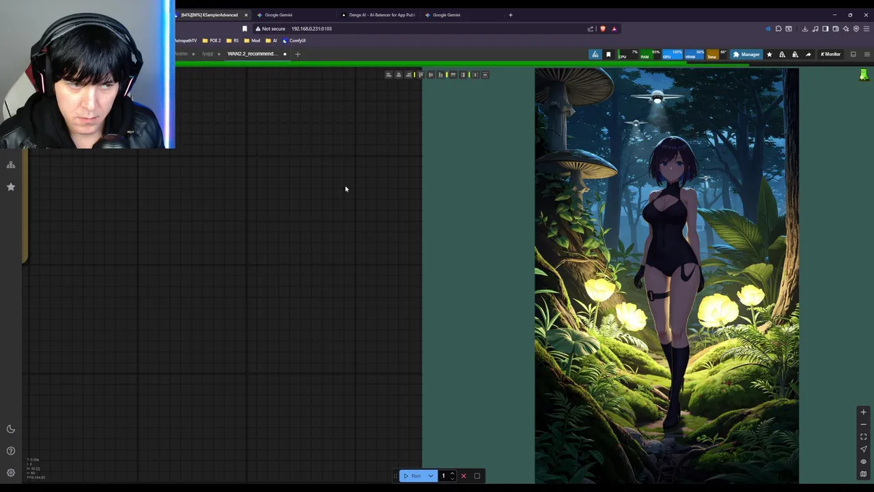This screenshot has height=492, width=874.
Task: Open the ComfyUI bookmark
Action: [294, 40]
